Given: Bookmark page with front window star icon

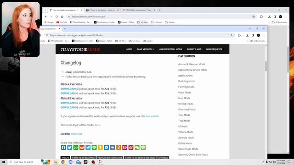Looking at the screenshot, I should (x=232, y=35).
